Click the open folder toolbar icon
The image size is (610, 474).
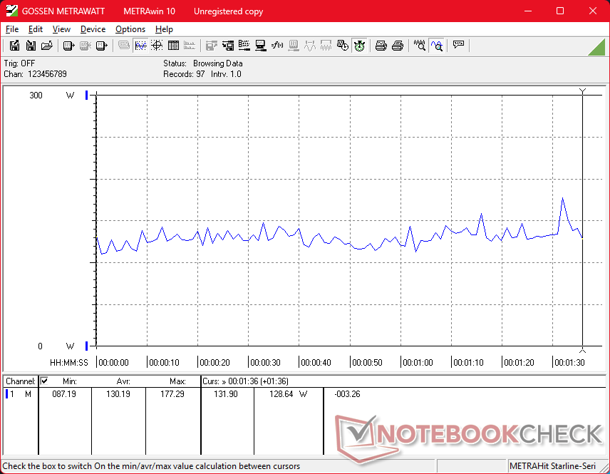tap(47, 46)
